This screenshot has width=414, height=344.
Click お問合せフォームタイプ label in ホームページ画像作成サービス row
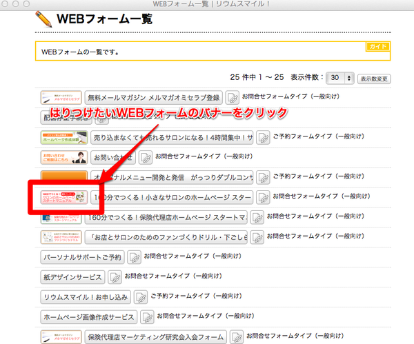[206, 316]
